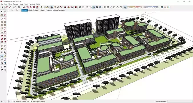
Task: Select the Zoom Window tool
Action: pos(5,60)
